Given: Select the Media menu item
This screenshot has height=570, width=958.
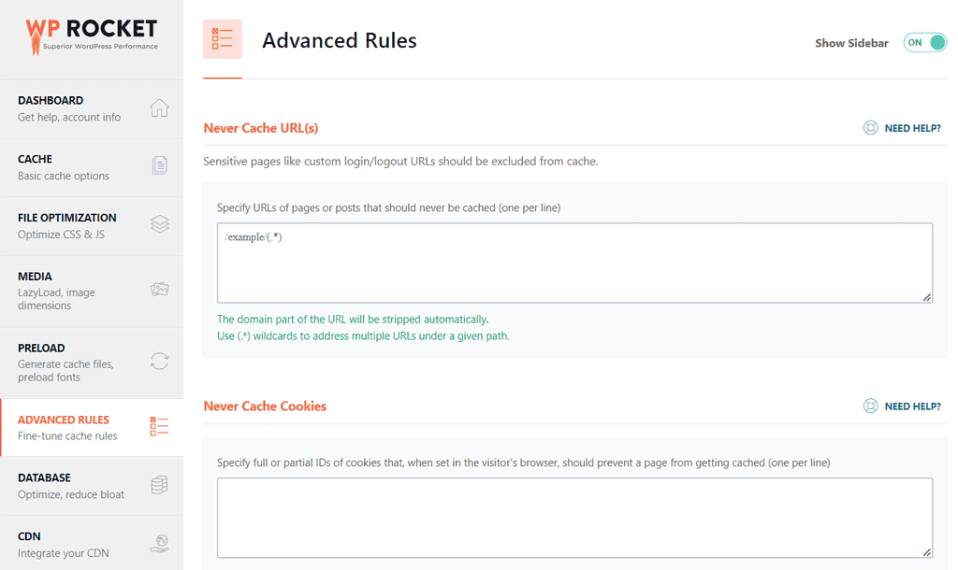Looking at the screenshot, I should coord(92,292).
